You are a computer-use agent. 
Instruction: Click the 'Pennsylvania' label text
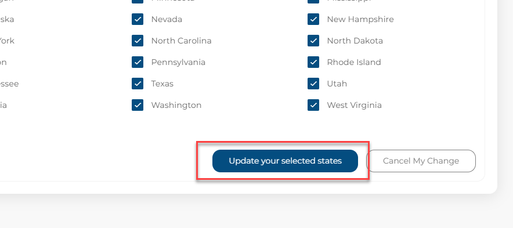[x=178, y=62]
